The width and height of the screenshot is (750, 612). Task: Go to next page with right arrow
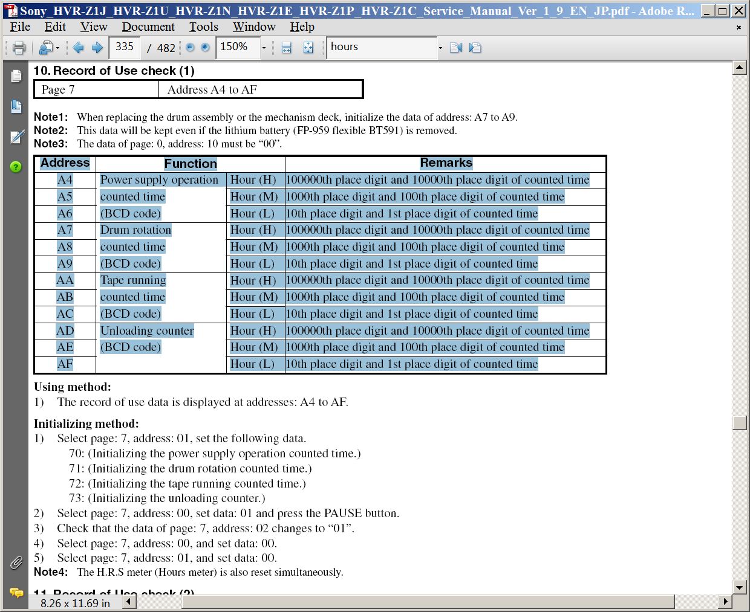tap(97, 48)
